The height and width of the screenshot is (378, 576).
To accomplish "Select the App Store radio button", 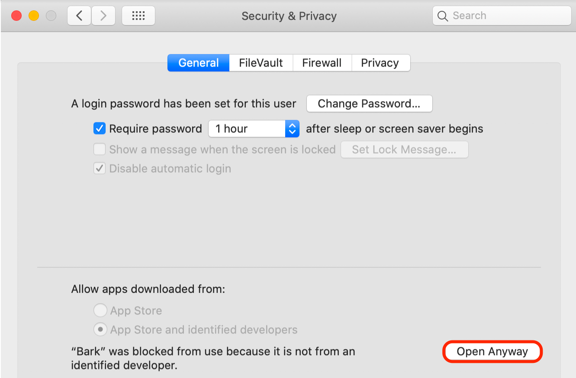I will tap(100, 311).
